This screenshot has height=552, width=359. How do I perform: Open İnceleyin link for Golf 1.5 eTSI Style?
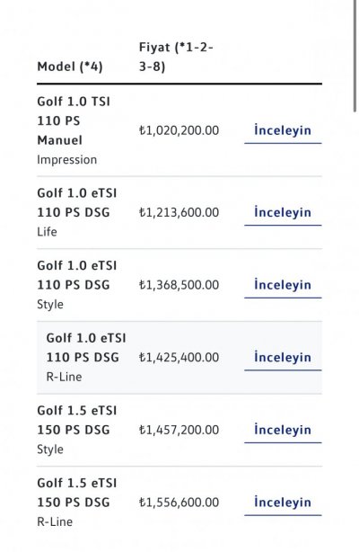283,431
